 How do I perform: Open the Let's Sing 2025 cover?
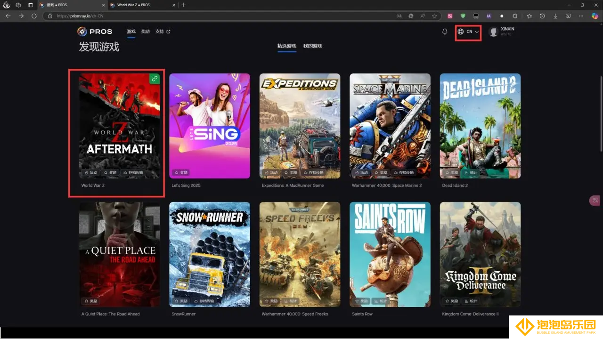[210, 126]
